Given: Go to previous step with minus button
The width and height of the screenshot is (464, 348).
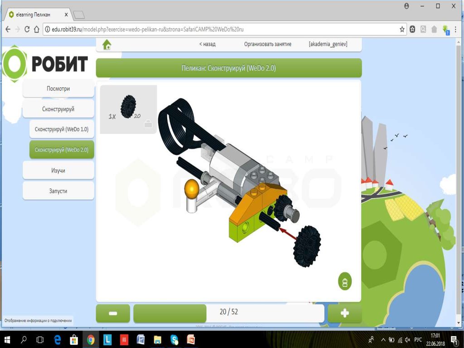Looking at the screenshot, I should tap(113, 313).
